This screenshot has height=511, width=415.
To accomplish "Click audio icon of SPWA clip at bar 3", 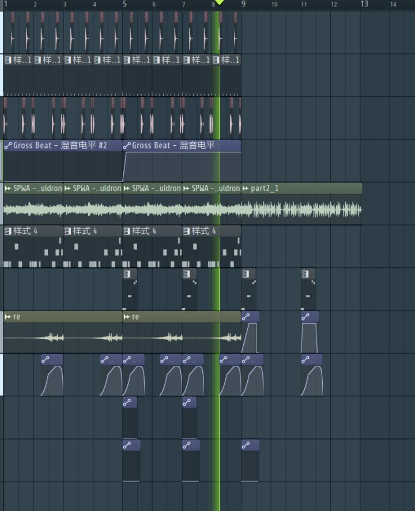I will [x=67, y=188].
